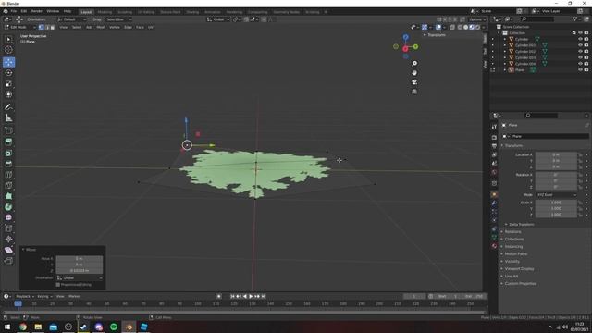Pick the Scale tool
The height and width of the screenshot is (333, 592).
tap(8, 84)
